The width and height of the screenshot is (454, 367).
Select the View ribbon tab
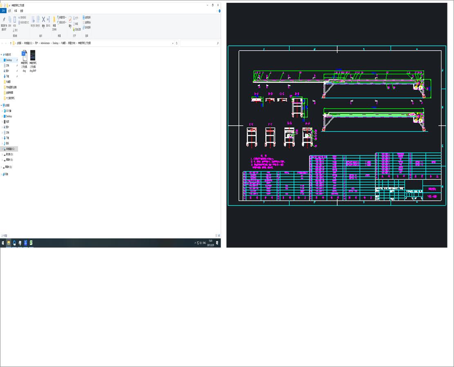22,11
